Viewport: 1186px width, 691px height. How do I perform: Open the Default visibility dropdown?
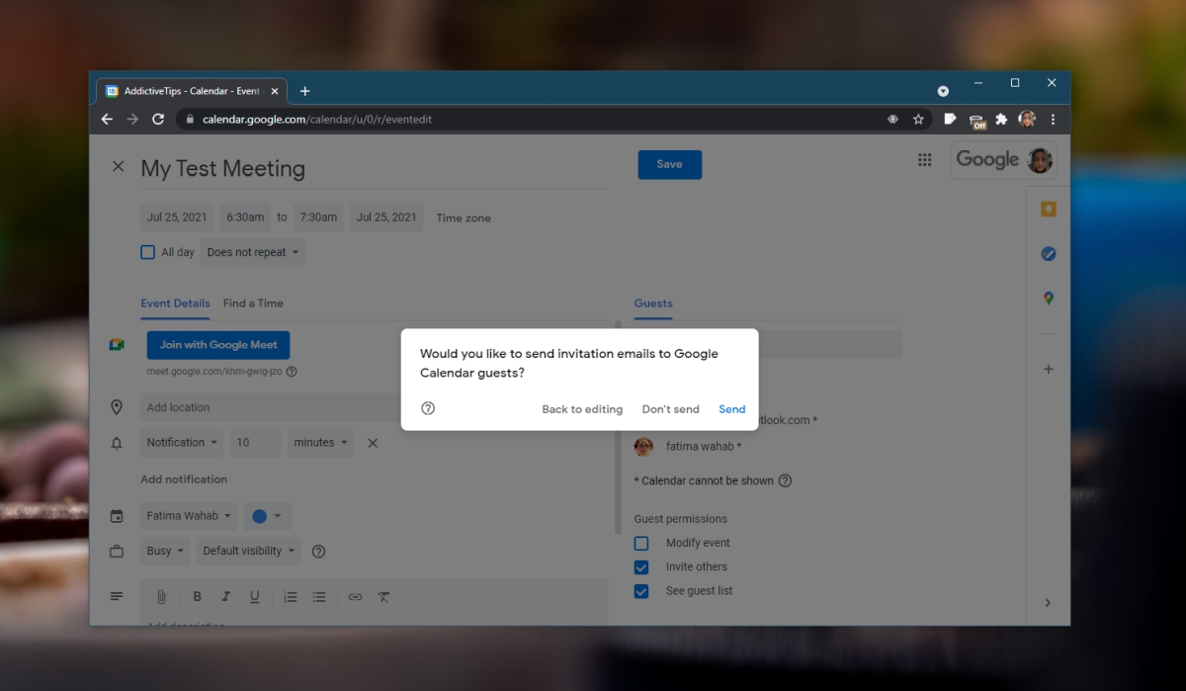249,551
